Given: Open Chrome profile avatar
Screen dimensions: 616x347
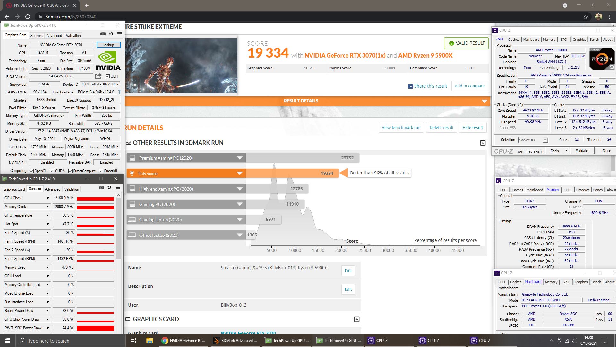Looking at the screenshot, I should coord(598,17).
